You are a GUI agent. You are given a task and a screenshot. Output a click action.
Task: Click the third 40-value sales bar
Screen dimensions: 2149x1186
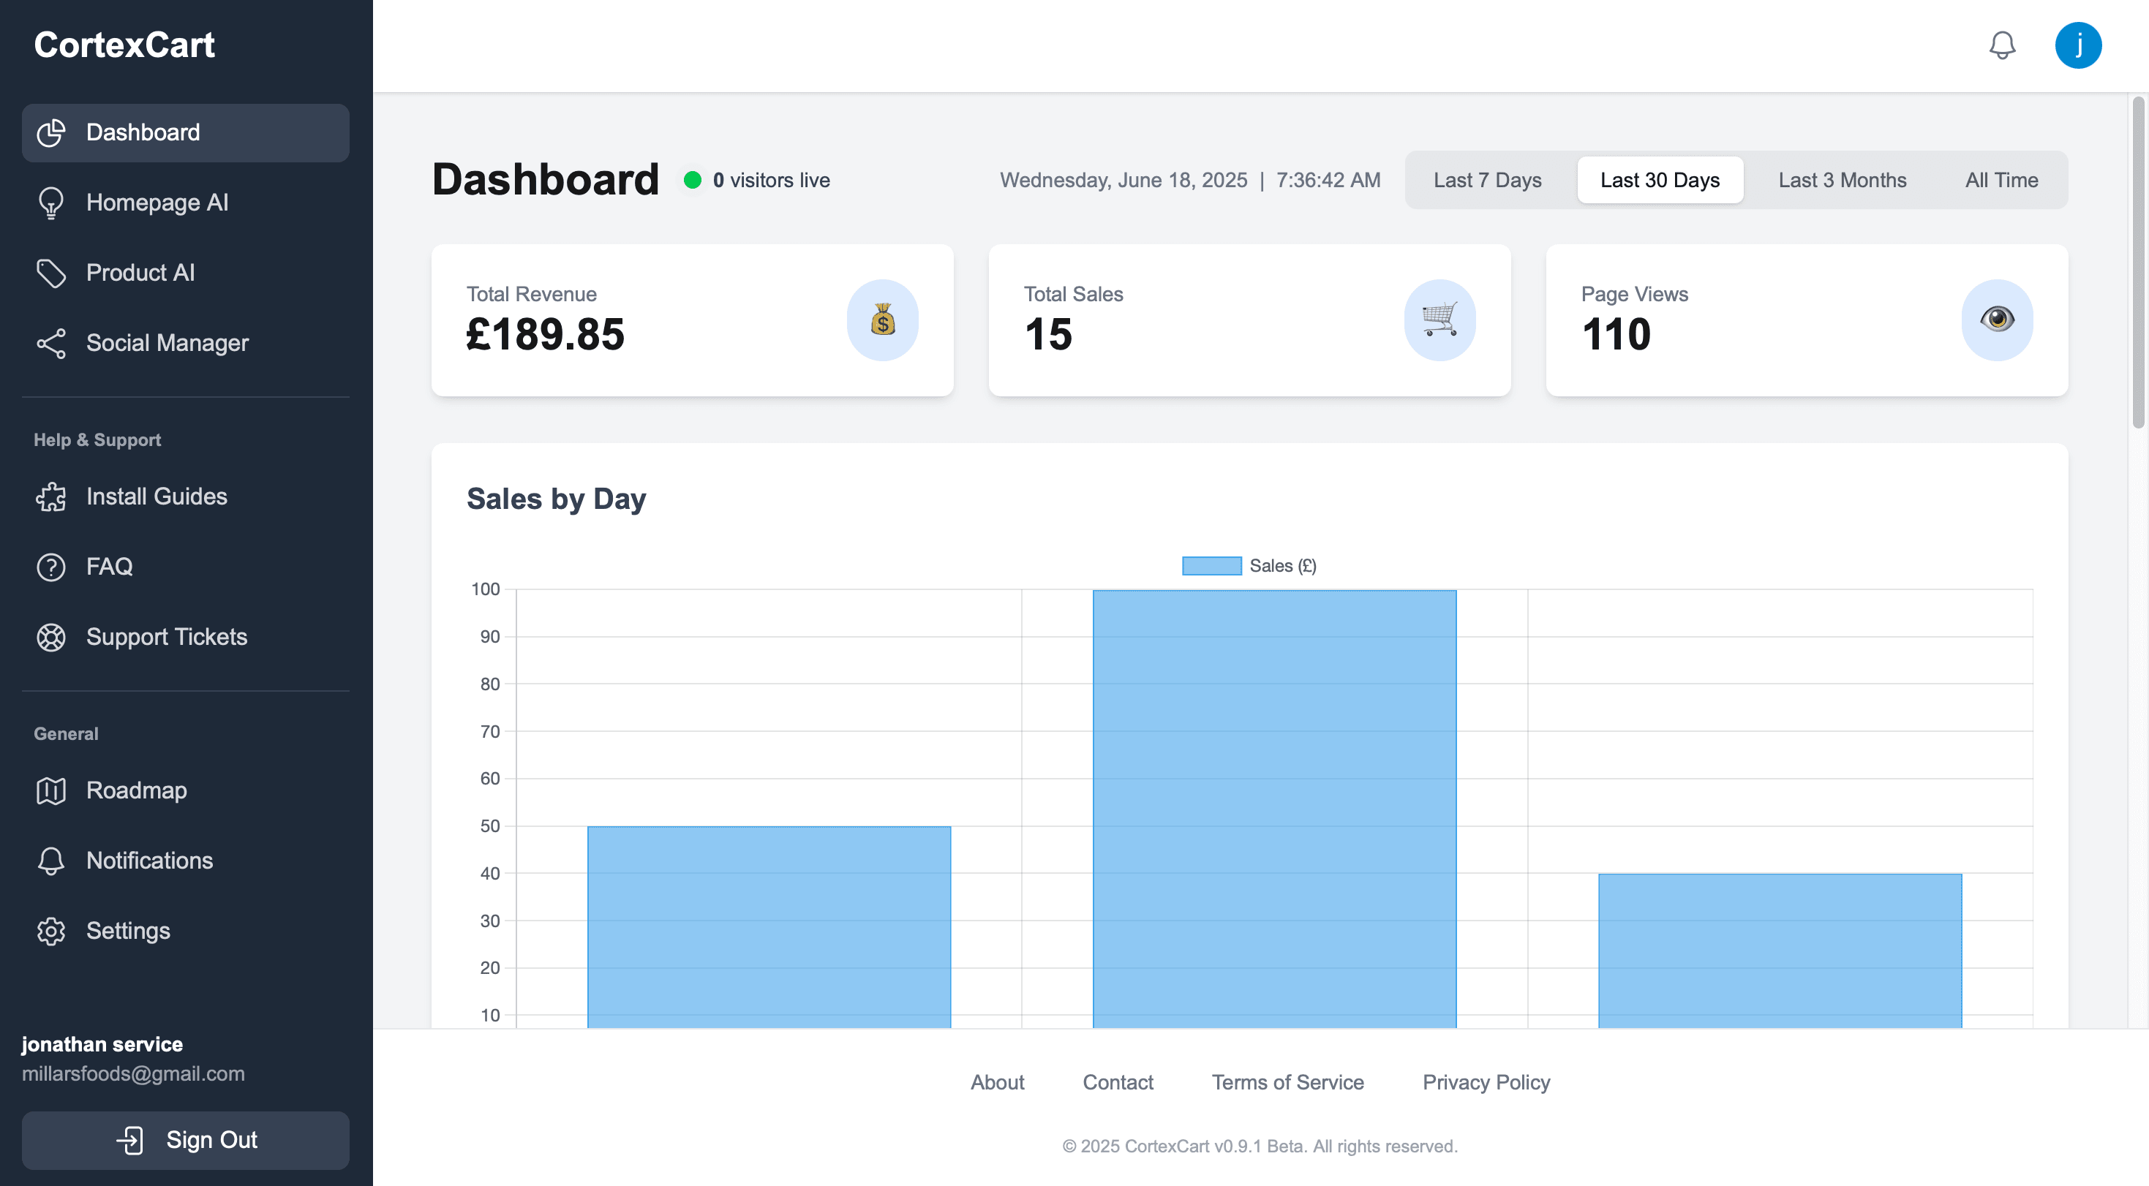1780,951
